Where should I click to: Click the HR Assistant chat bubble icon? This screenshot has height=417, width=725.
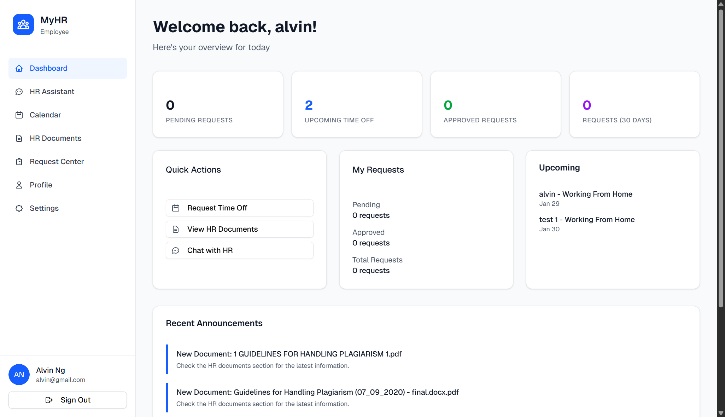click(x=19, y=92)
